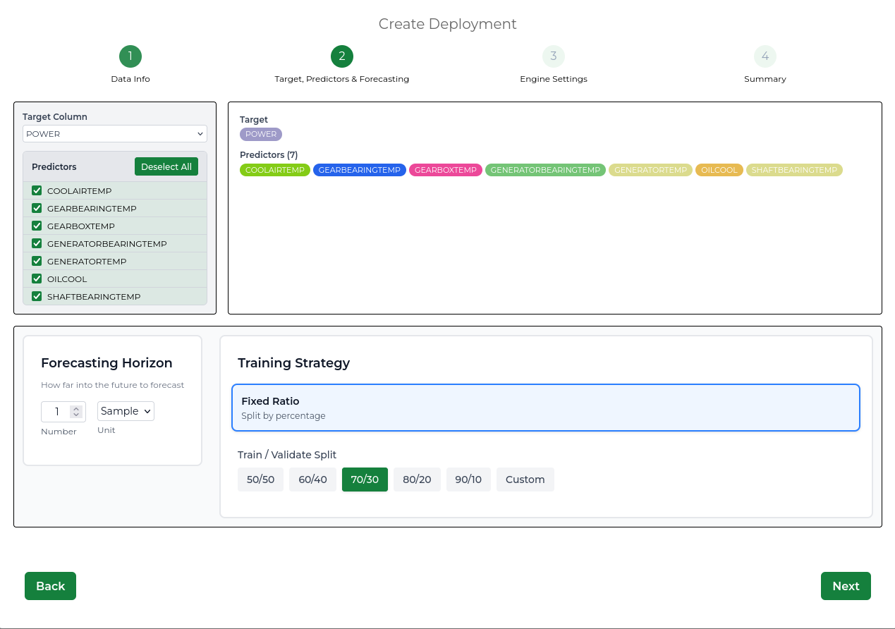Click the Summary step label
This screenshot has width=895, height=629.
coord(765,79)
